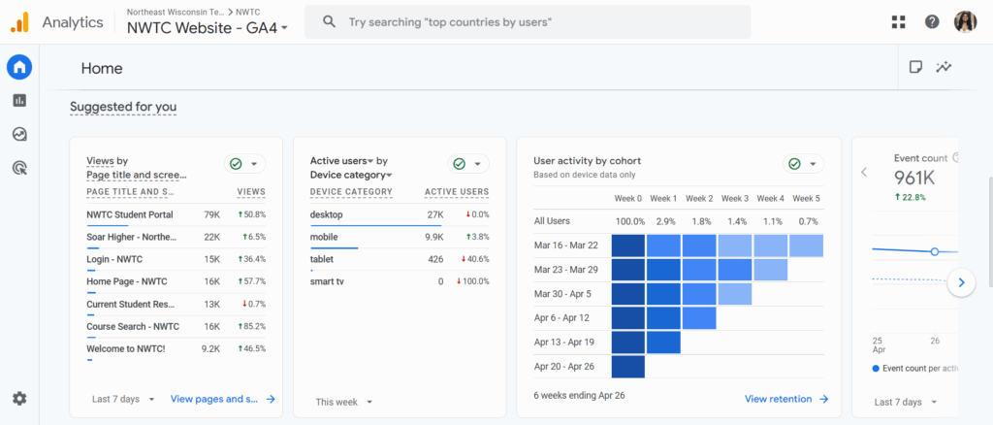The height and width of the screenshot is (425, 993).
Task: Click the Event count per active user legend
Action: pos(914,368)
